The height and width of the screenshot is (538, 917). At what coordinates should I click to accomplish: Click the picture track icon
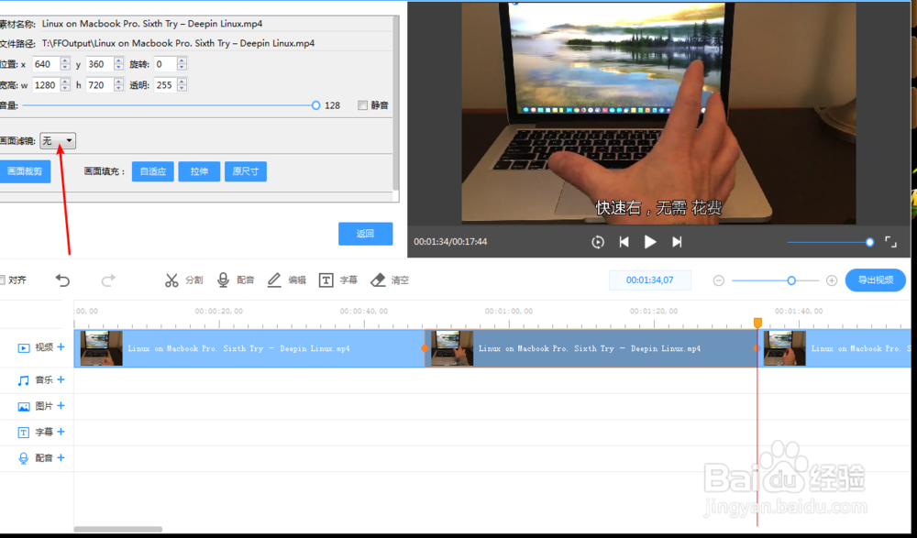click(24, 406)
